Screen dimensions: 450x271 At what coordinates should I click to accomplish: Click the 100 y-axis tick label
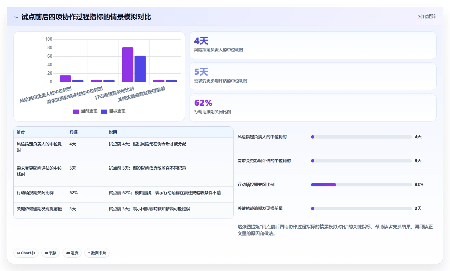[x=48, y=39]
